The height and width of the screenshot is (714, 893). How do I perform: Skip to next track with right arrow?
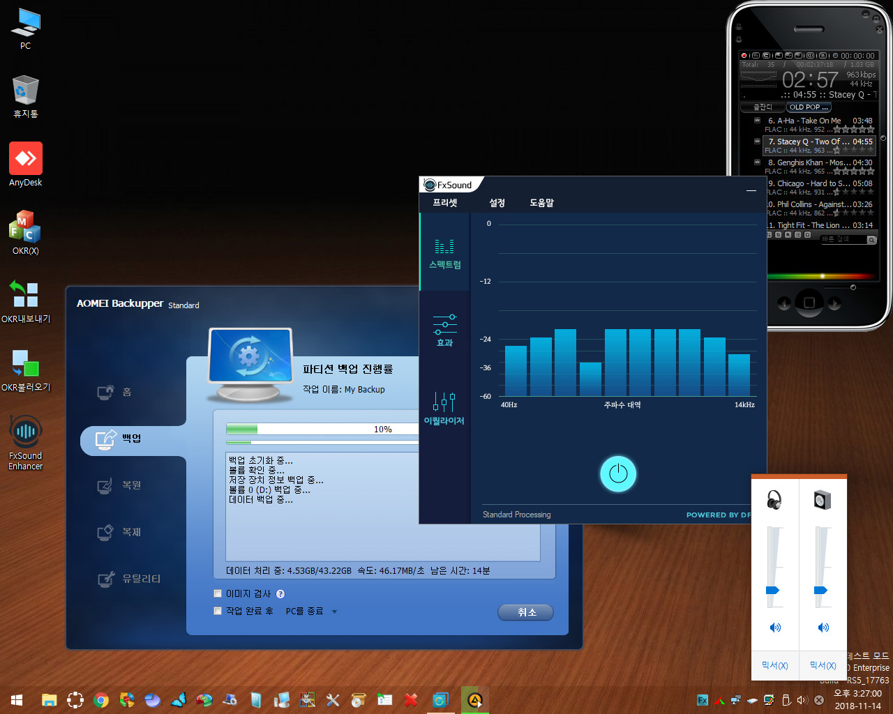tap(834, 303)
